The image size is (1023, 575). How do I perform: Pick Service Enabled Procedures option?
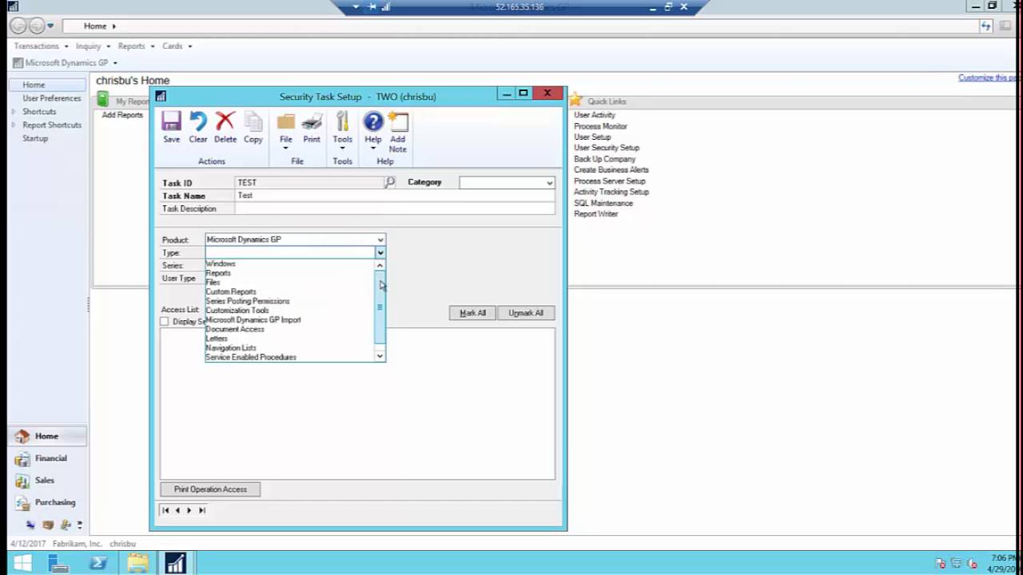251,357
